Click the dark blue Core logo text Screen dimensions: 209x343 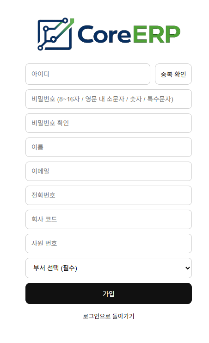click(x=104, y=34)
